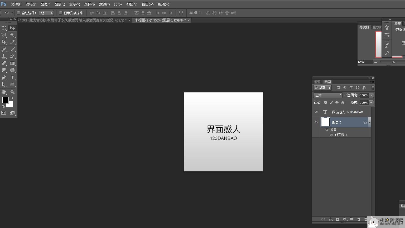Open the 不透明度 opacity dropdown arrow
The width and height of the screenshot is (405, 228).
coord(371,95)
